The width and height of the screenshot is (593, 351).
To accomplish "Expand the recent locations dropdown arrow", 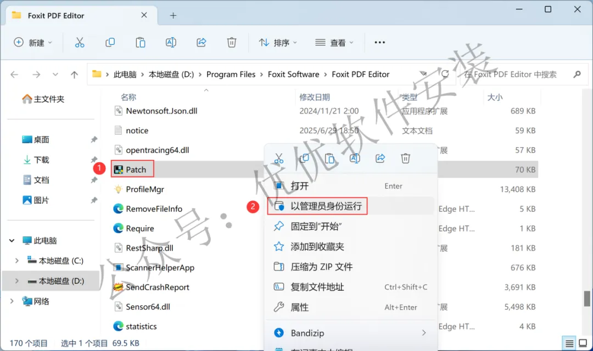I will pos(55,74).
